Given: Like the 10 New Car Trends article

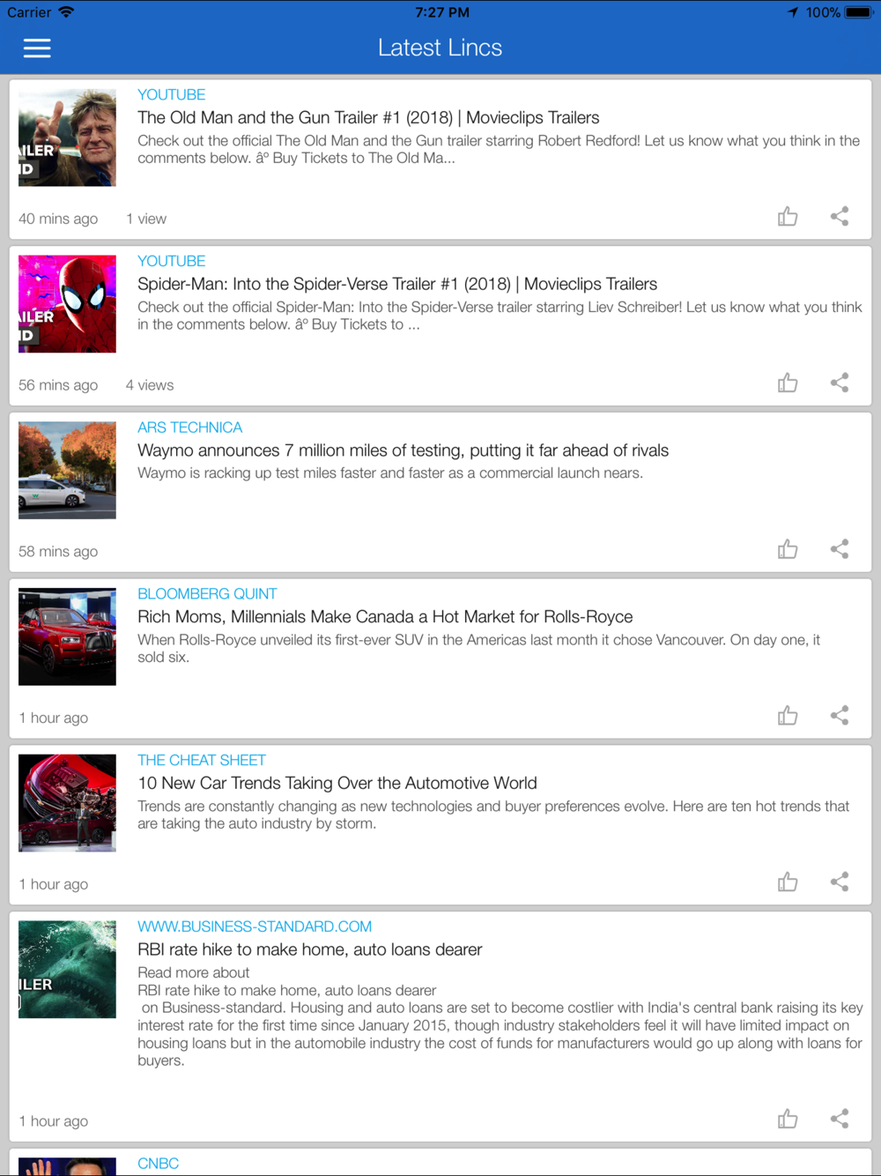Looking at the screenshot, I should tap(788, 882).
